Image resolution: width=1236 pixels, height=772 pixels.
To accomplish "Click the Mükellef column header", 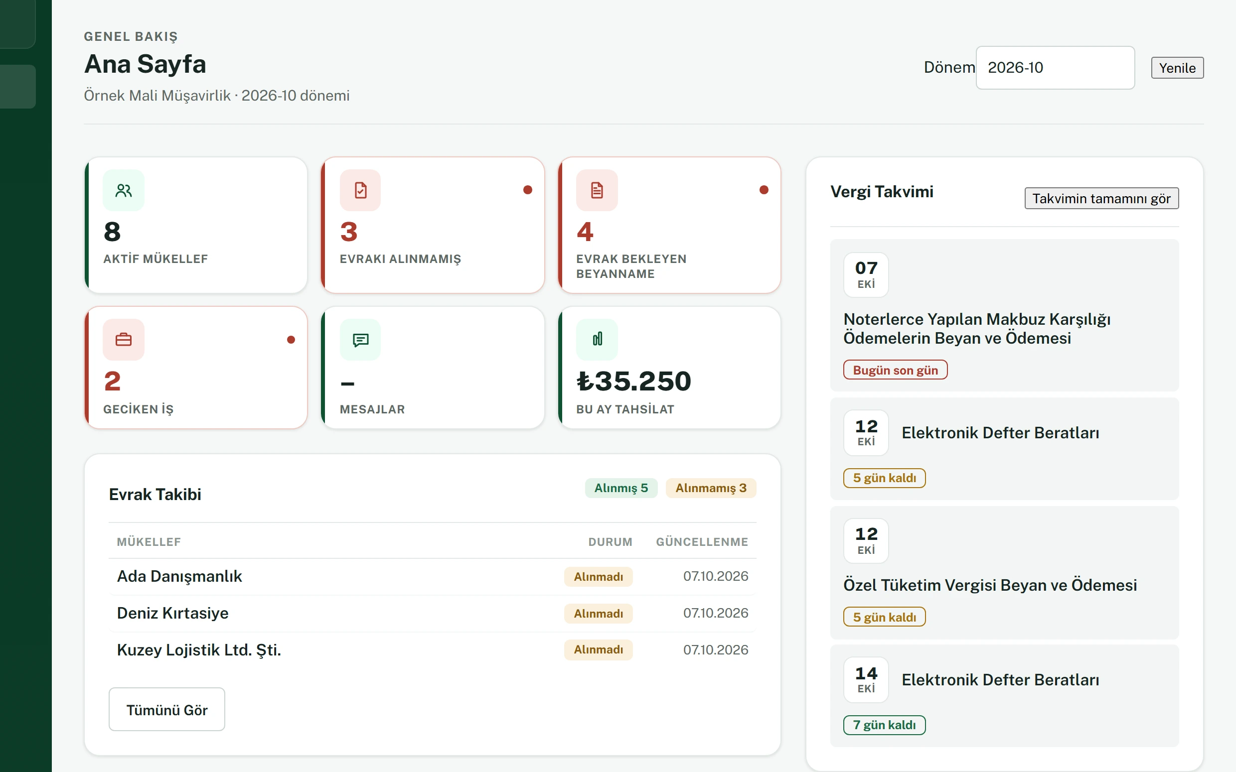I will point(149,542).
